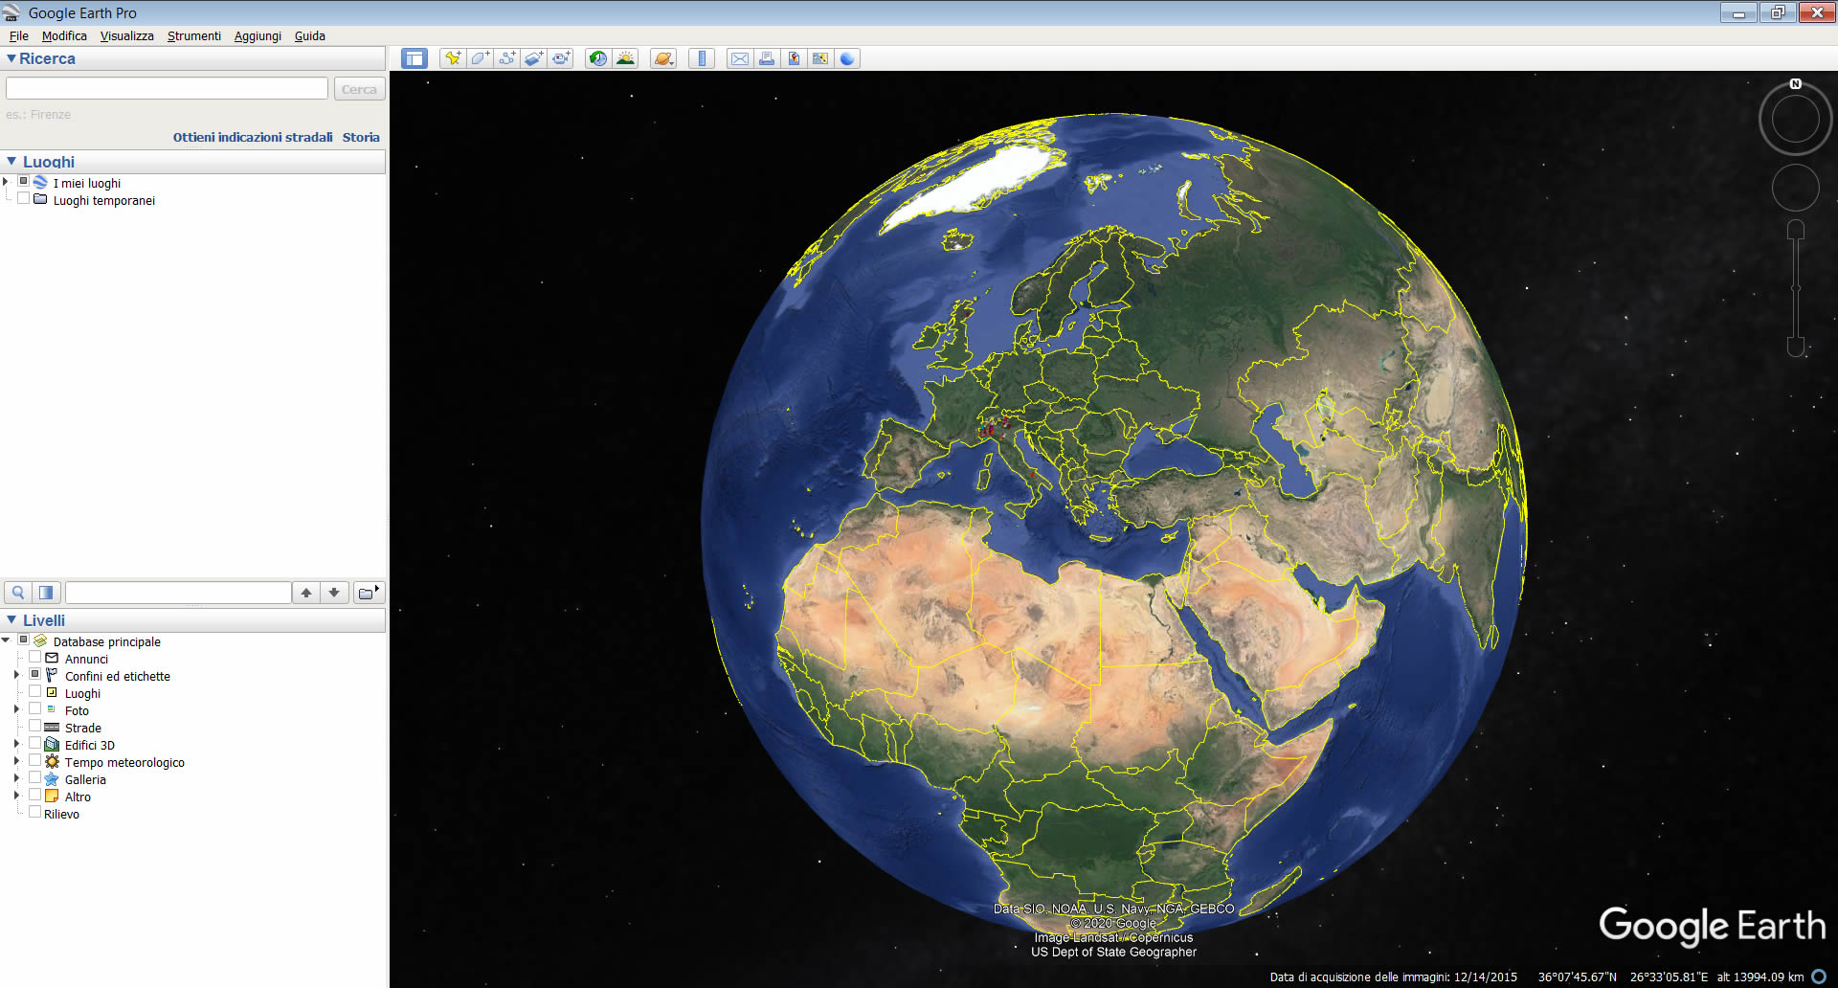Click the add folder icon in Luoghi
This screenshot has height=988, width=1838.
(368, 593)
